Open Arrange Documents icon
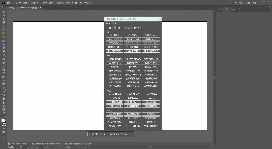Screen dimensions: 272x149 tap(249, 3)
